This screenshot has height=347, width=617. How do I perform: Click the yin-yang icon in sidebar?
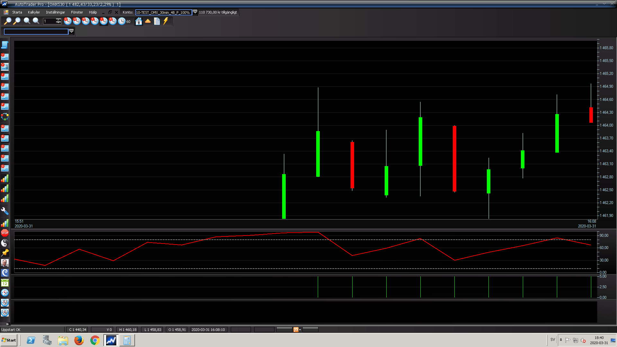coord(5,243)
